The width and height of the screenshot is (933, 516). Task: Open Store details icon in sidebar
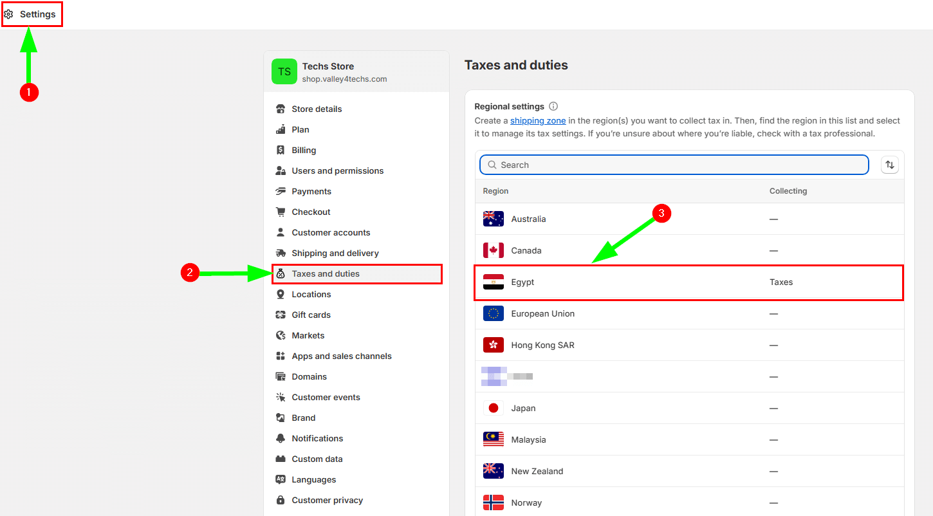pos(281,109)
